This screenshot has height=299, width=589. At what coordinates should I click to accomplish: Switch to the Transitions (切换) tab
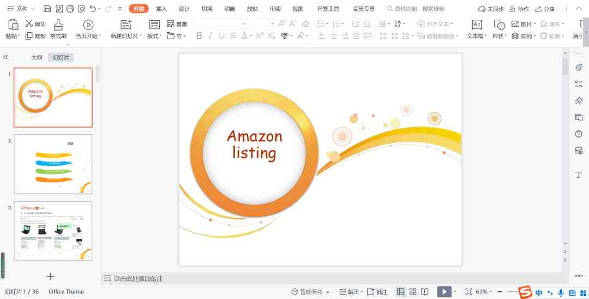(207, 9)
